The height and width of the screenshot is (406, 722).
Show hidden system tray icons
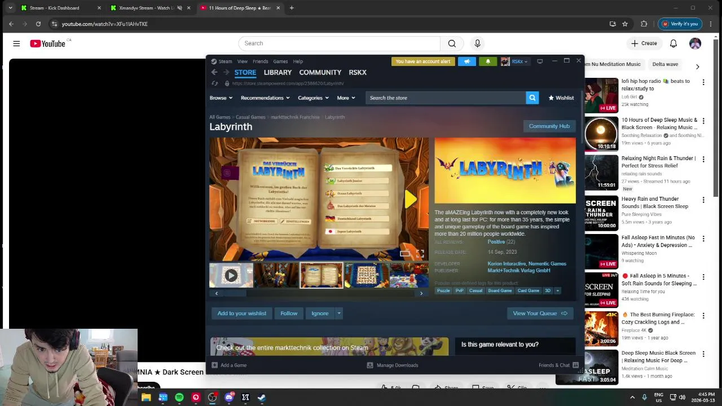tap(632, 398)
